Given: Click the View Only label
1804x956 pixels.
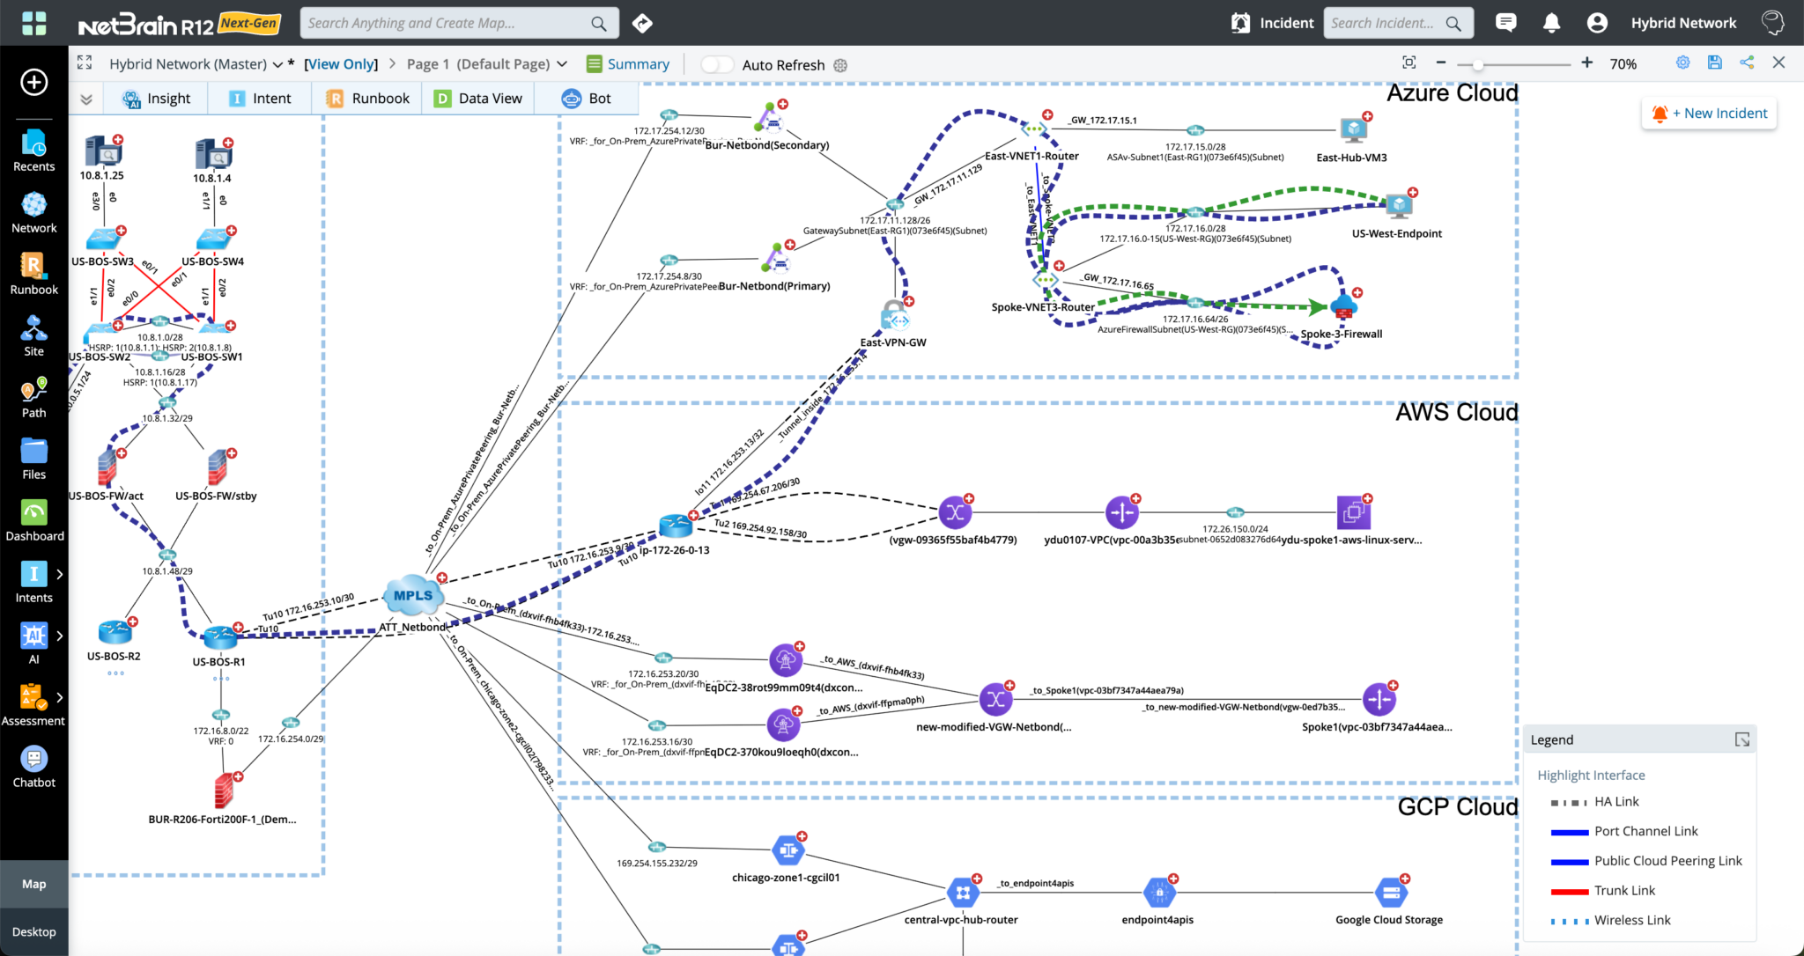Looking at the screenshot, I should coord(341,64).
